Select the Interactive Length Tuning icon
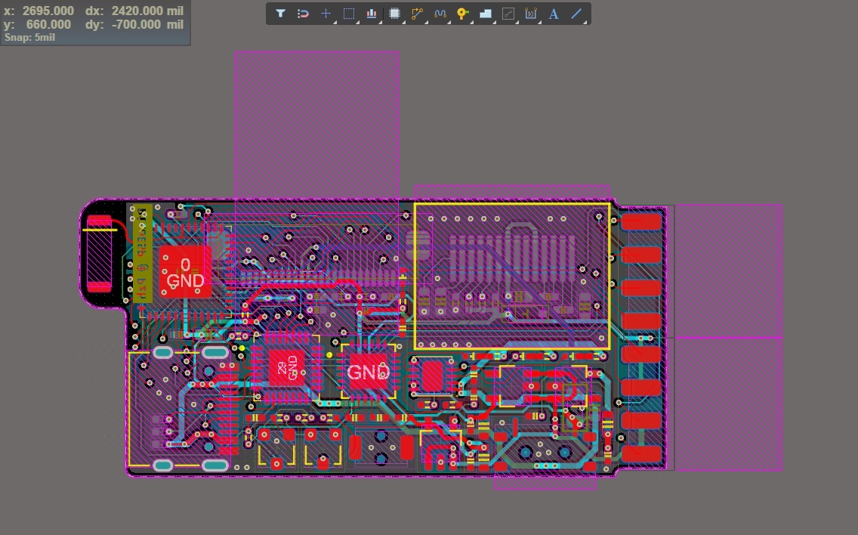Screen dimensions: 858x535 click(x=440, y=14)
